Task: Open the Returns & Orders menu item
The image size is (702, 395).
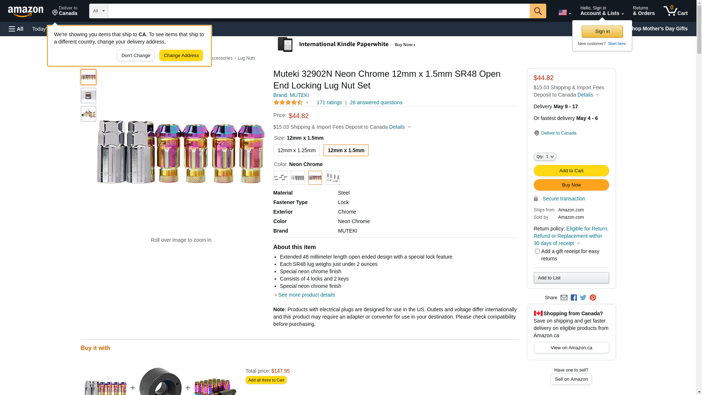Action: (x=643, y=11)
